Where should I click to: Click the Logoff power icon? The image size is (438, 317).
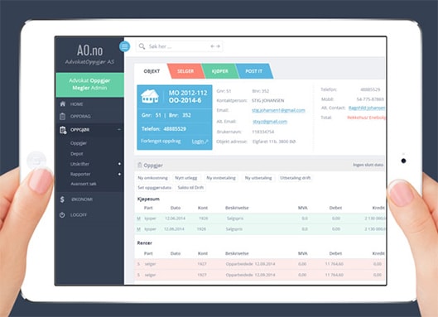(x=62, y=214)
